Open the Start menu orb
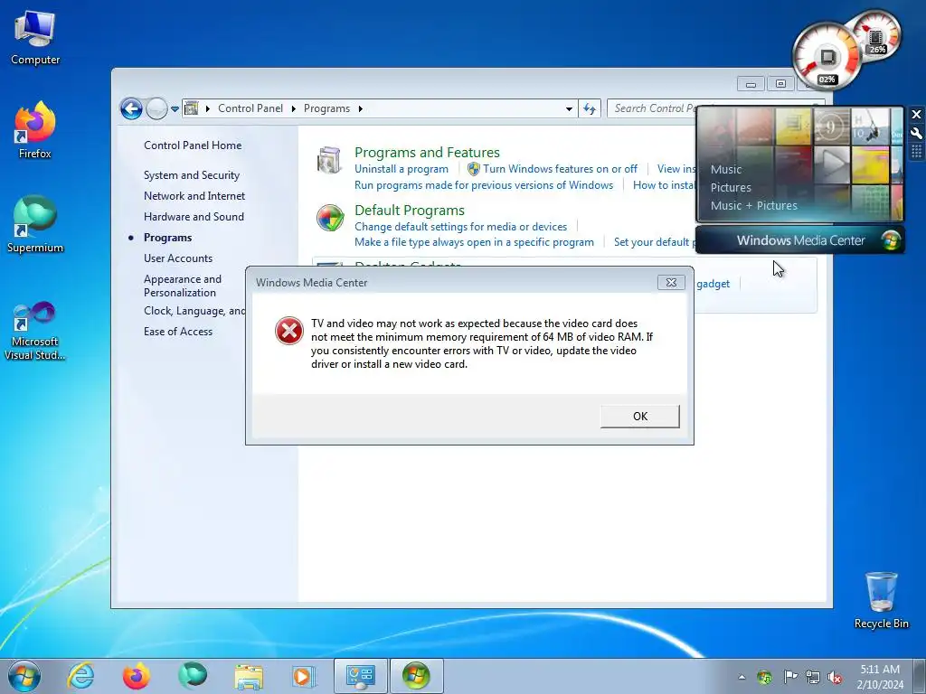The image size is (926, 694). pyautogui.click(x=24, y=676)
